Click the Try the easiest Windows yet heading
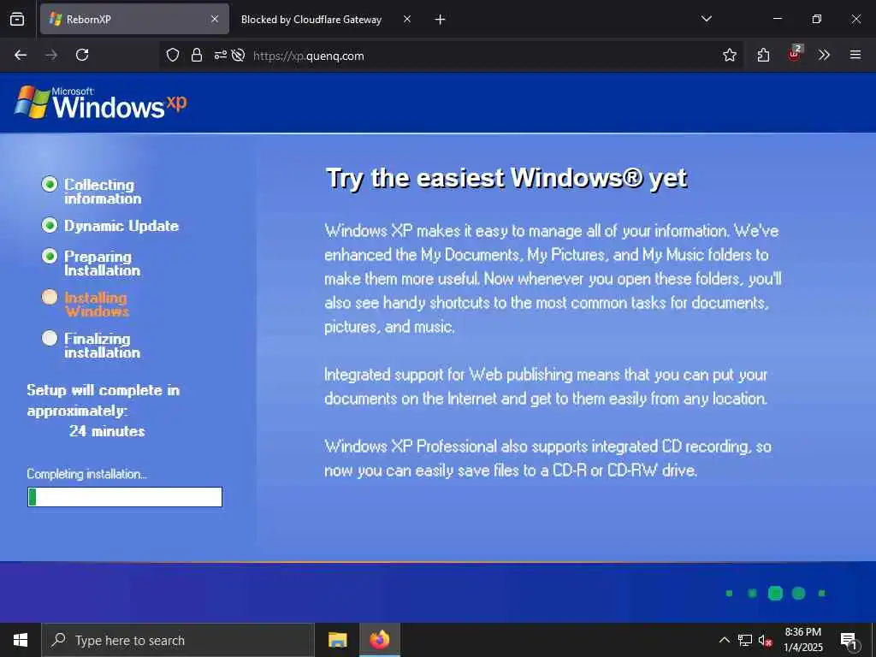This screenshot has height=657, width=876. coord(506,178)
